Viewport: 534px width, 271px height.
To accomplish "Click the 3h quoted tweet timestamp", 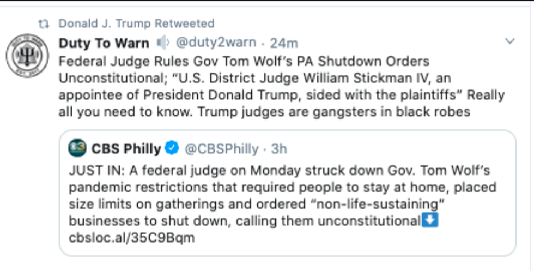I will [x=279, y=148].
